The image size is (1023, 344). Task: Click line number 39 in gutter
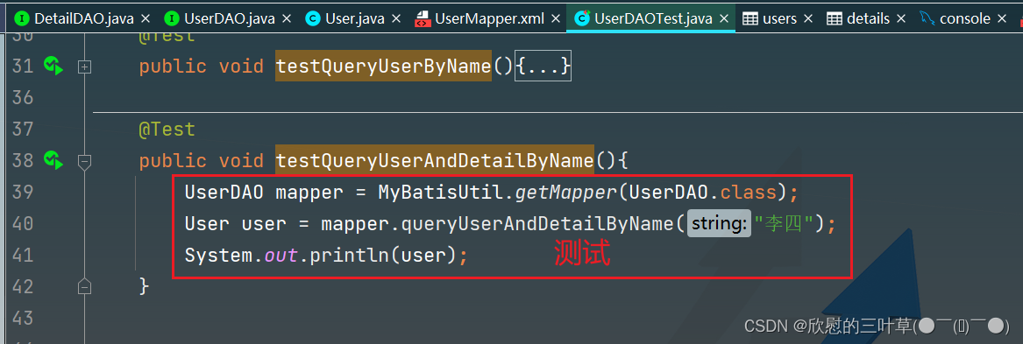[22, 193]
